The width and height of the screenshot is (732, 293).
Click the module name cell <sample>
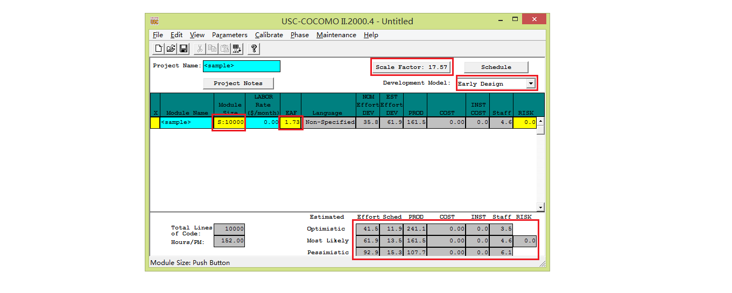tap(187, 122)
